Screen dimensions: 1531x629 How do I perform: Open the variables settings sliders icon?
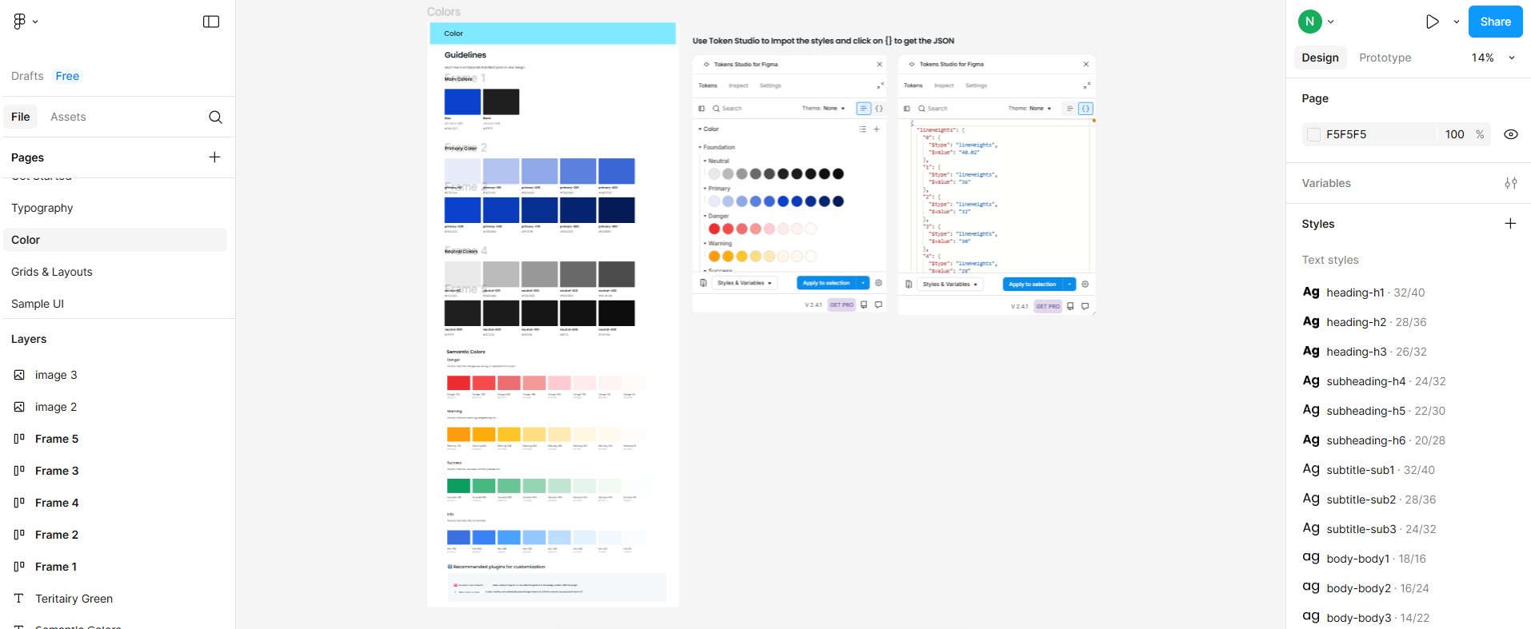pos(1510,183)
